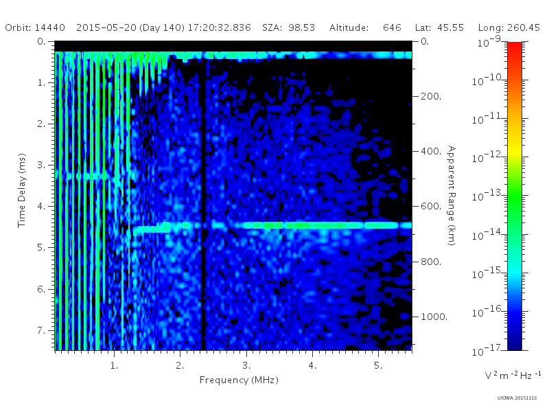The width and height of the screenshot is (549, 412).
Task: Click the time delay tick '3.'
Action: coord(42,165)
